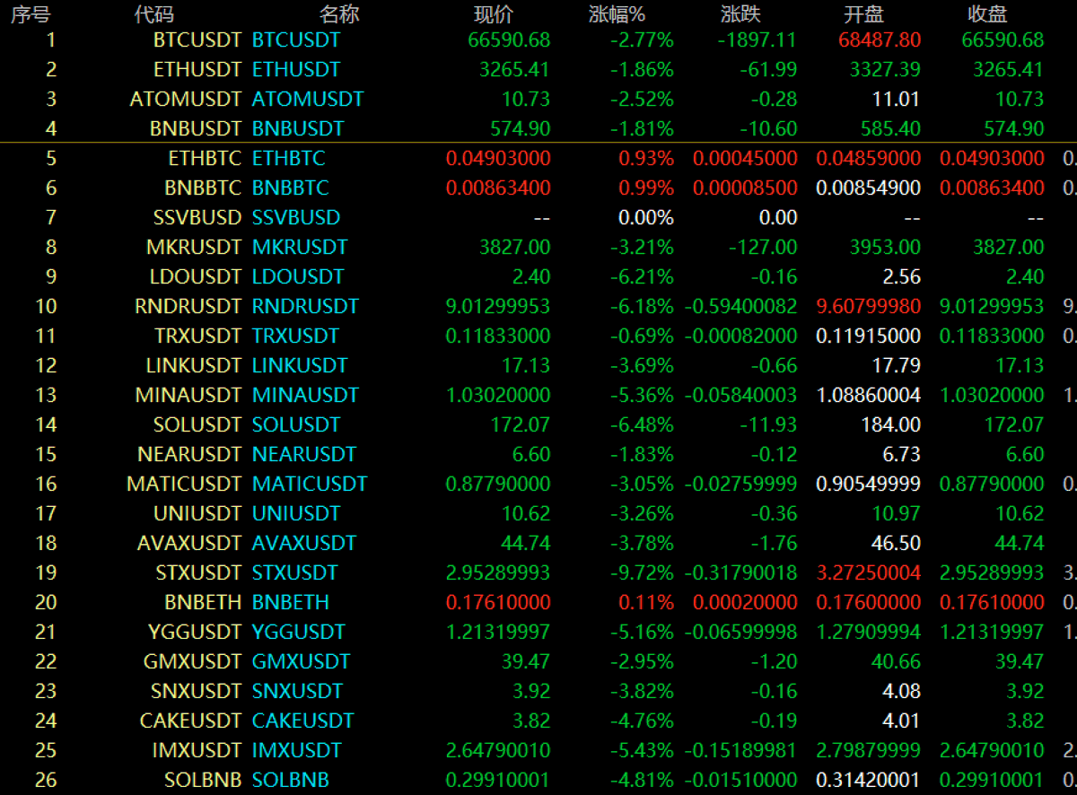This screenshot has height=795, width=1077.
Task: Select NEARUSDT code in row 15
Action: click(189, 454)
